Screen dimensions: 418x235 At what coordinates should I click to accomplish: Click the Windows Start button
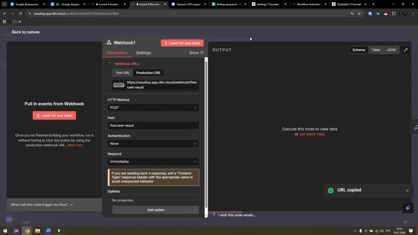tap(5, 231)
